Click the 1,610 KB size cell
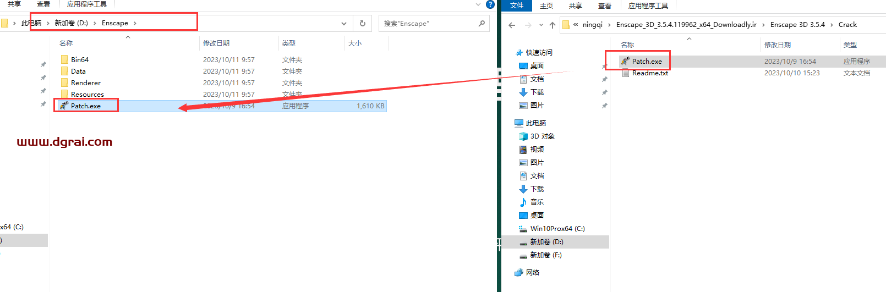886x292 pixels. [370, 106]
